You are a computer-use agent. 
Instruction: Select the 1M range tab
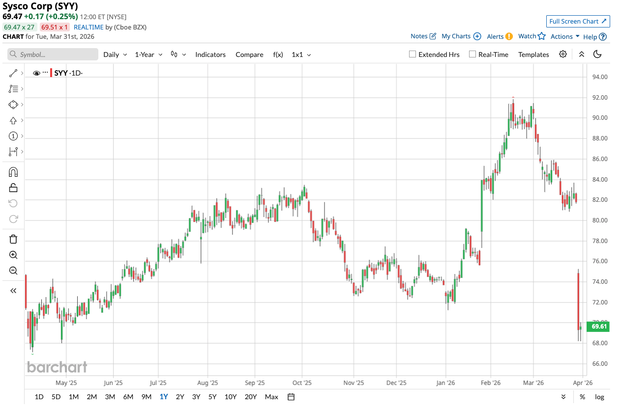click(x=74, y=397)
